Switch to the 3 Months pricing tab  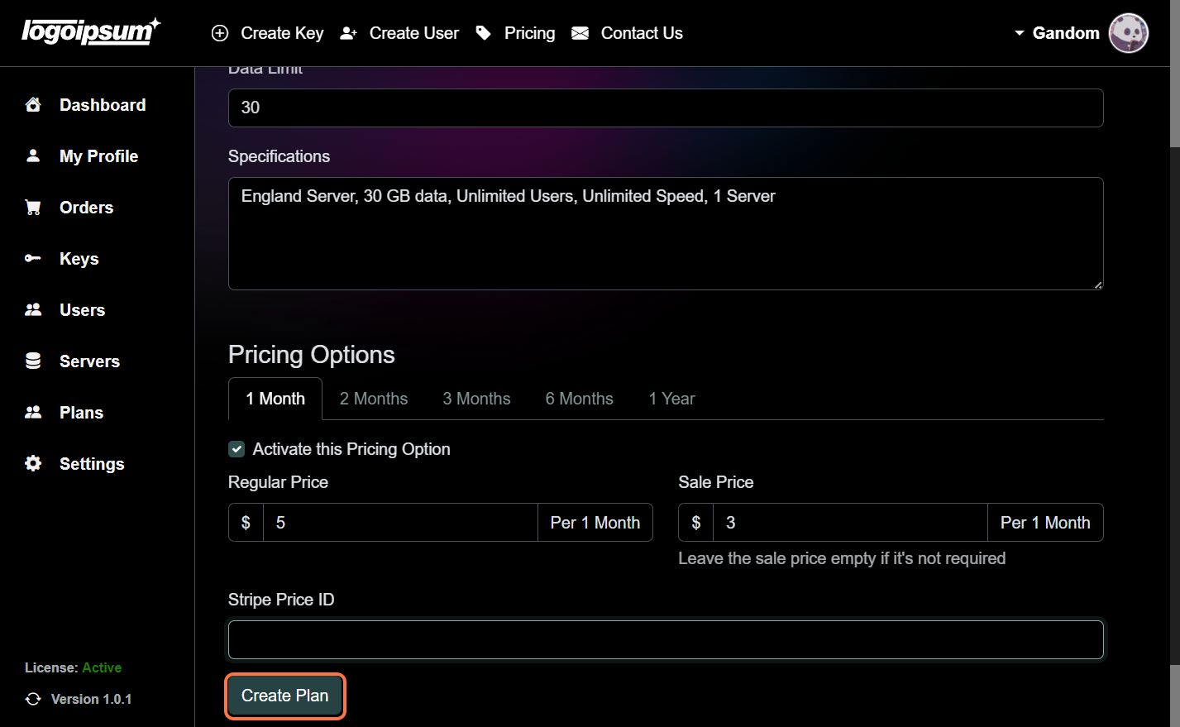click(476, 399)
